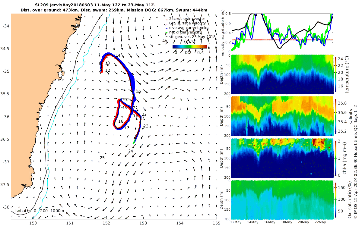Click track day marker 19 on the glider path
The width and height of the screenshot is (362, 226).
[x=125, y=108]
